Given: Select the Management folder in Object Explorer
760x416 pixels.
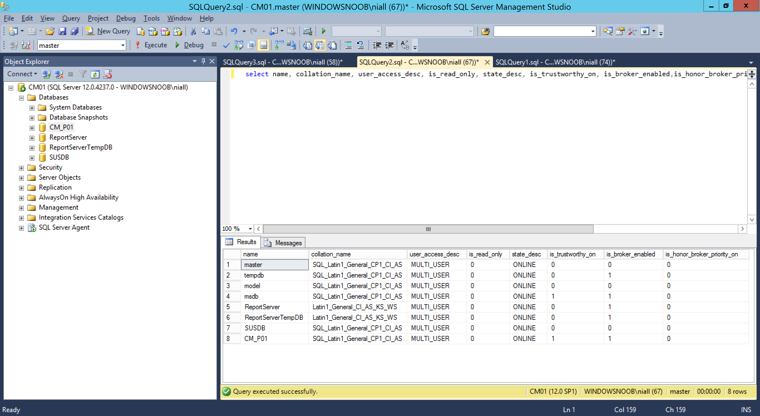Looking at the screenshot, I should tap(58, 207).
